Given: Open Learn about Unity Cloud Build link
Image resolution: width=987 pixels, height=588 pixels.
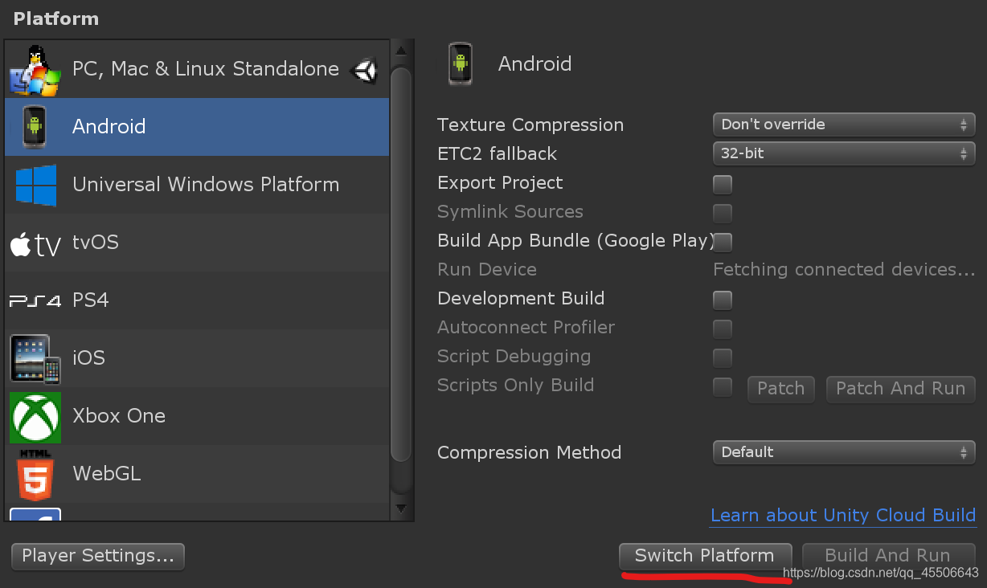Looking at the screenshot, I should [x=843, y=516].
